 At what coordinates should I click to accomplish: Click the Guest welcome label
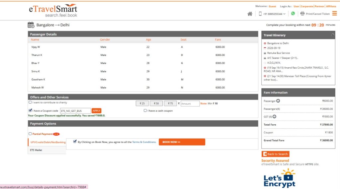pos(272,6)
